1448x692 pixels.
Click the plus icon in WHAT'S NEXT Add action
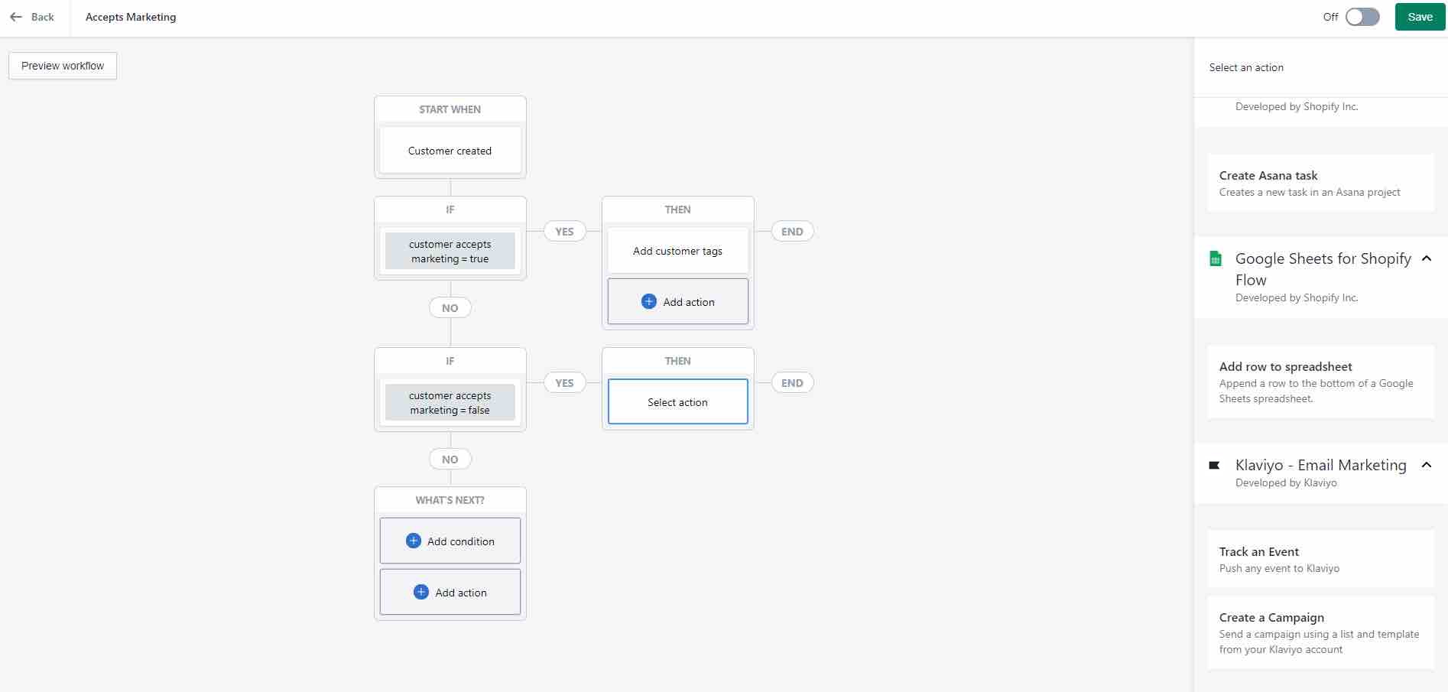pos(420,592)
